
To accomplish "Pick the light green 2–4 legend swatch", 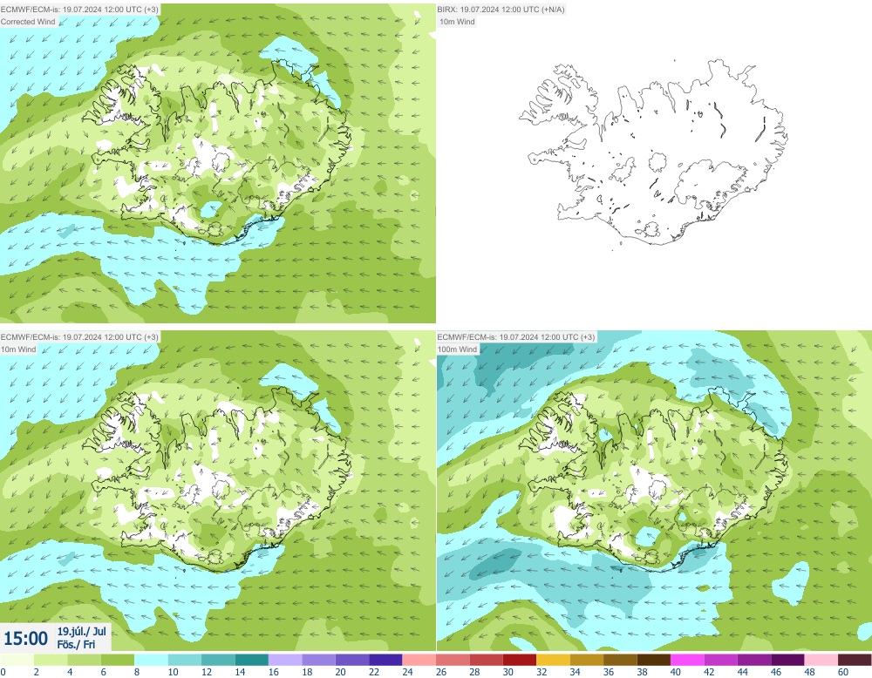I will pos(50,660).
